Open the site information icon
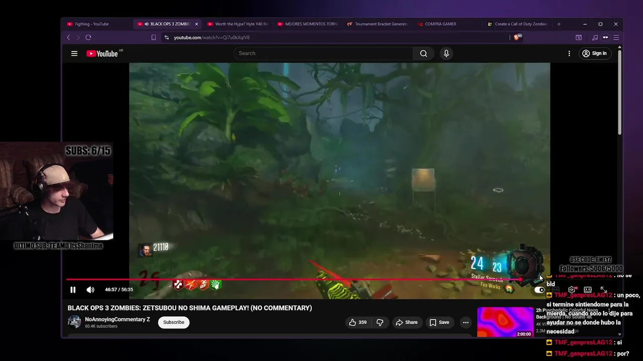This screenshot has width=643, height=361. click(x=167, y=38)
